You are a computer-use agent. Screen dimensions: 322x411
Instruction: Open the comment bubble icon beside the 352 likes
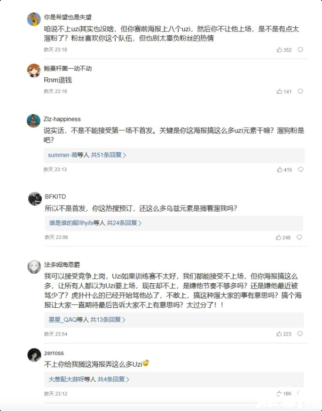(299, 49)
